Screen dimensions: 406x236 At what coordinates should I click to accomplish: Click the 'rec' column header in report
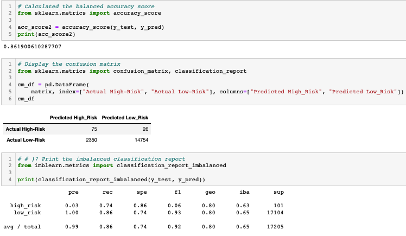pyautogui.click(x=107, y=192)
